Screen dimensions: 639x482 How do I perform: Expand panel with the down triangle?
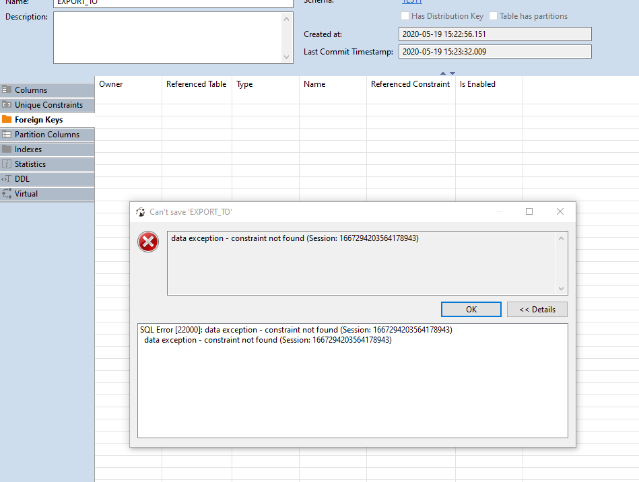[x=452, y=73]
